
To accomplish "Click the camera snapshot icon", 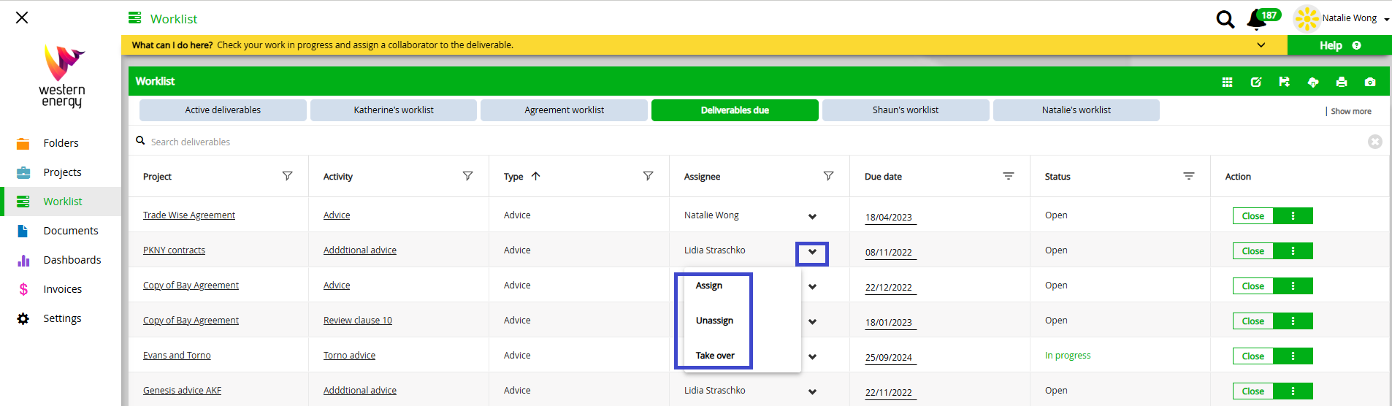I will pyautogui.click(x=1370, y=82).
